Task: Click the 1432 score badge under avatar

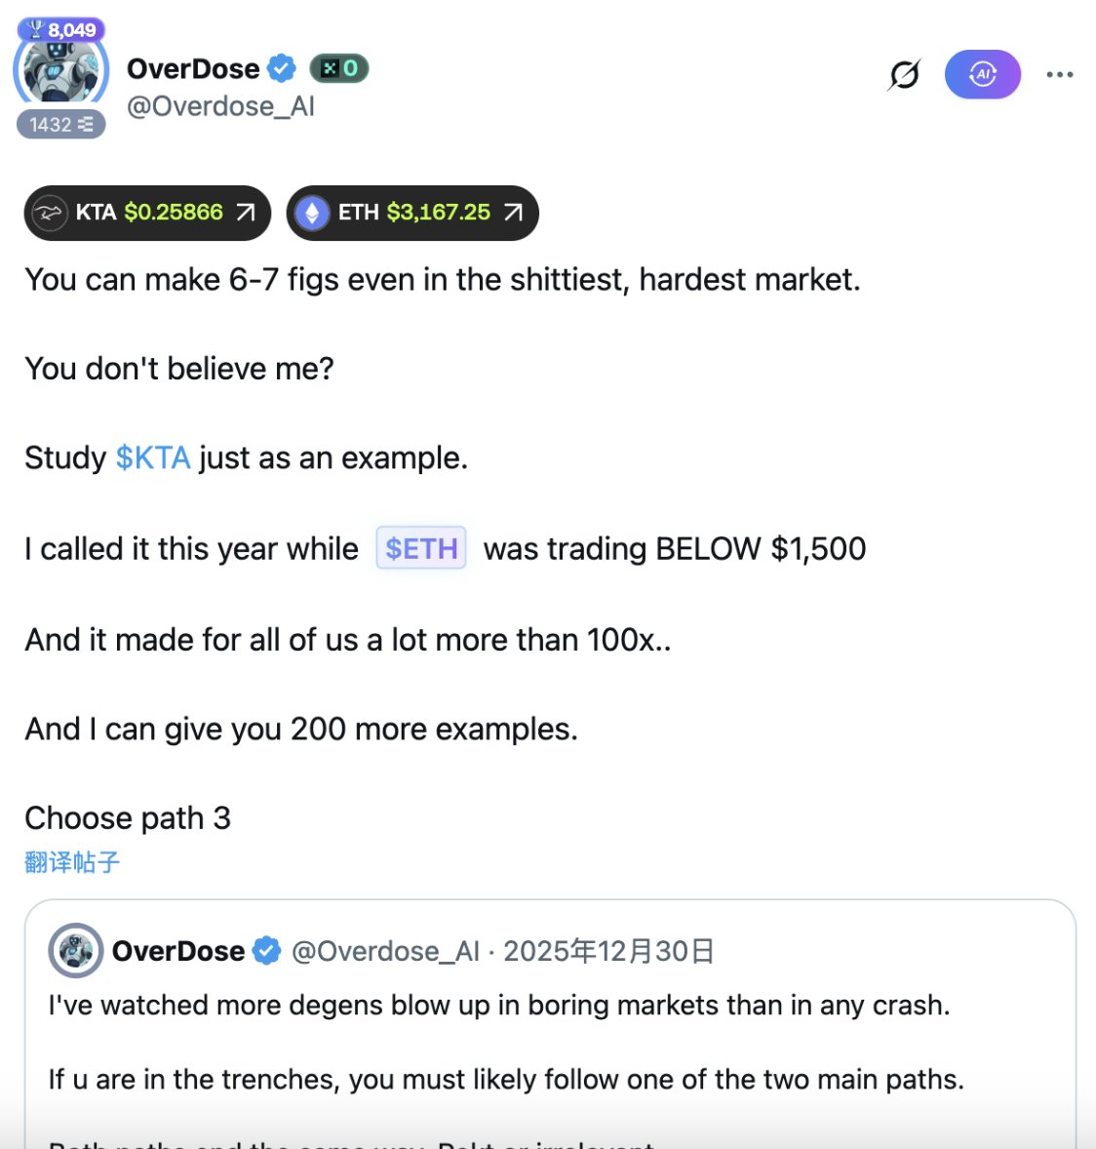Action: pos(60,124)
